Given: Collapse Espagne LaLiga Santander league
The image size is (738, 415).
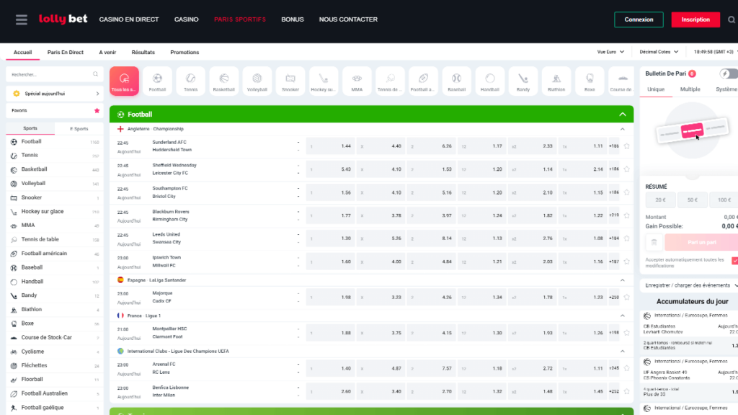Looking at the screenshot, I should coord(622,280).
